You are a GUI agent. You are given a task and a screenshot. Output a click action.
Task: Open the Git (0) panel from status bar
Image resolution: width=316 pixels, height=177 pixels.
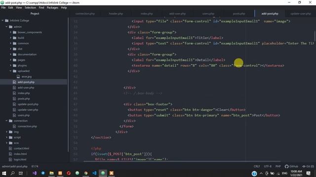[x=308, y=166]
